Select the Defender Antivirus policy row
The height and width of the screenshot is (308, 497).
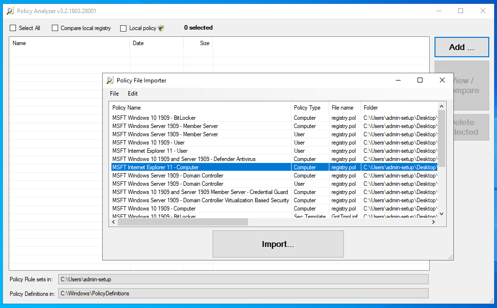(274, 159)
